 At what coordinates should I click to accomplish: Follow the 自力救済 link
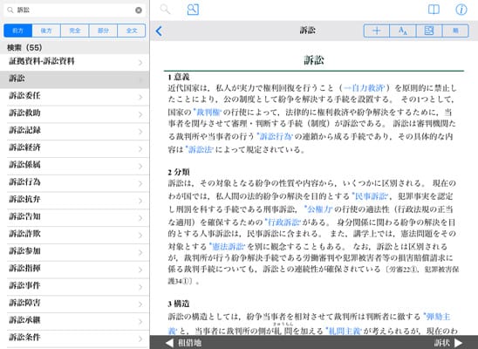[x=364, y=88]
